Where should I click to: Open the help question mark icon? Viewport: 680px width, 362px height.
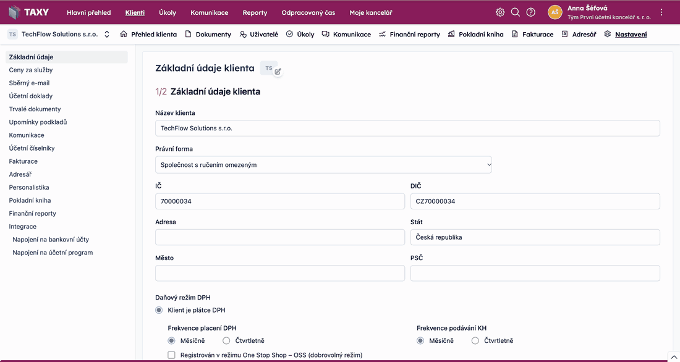coord(531,12)
